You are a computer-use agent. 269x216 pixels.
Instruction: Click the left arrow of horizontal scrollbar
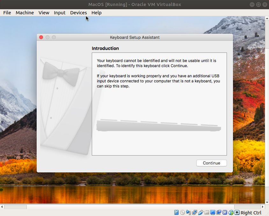(x=2, y=207)
